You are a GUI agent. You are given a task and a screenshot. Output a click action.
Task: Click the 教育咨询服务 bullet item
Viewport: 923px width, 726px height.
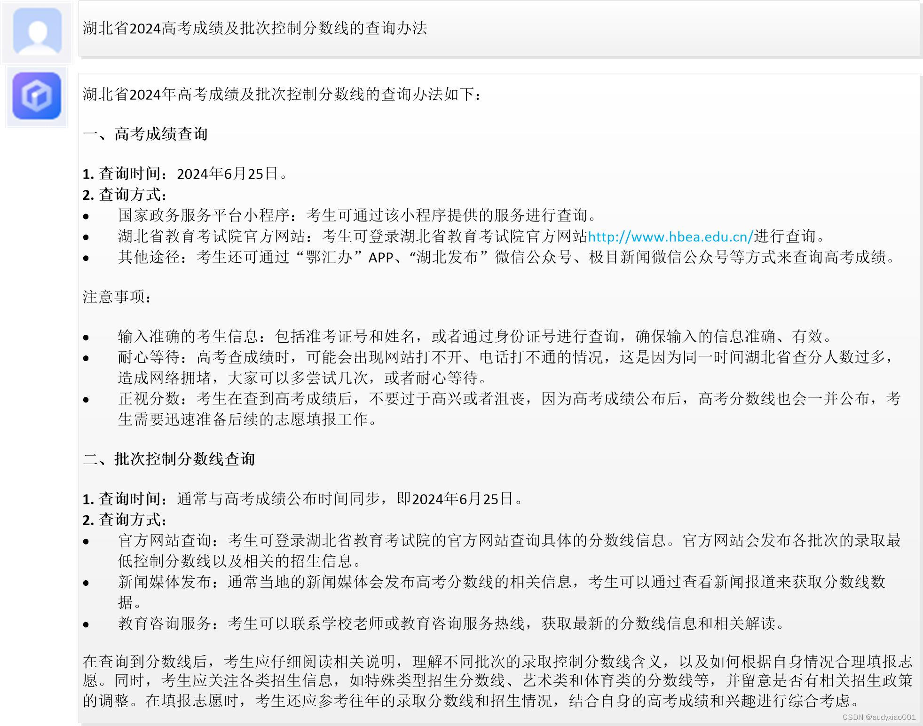pos(451,623)
